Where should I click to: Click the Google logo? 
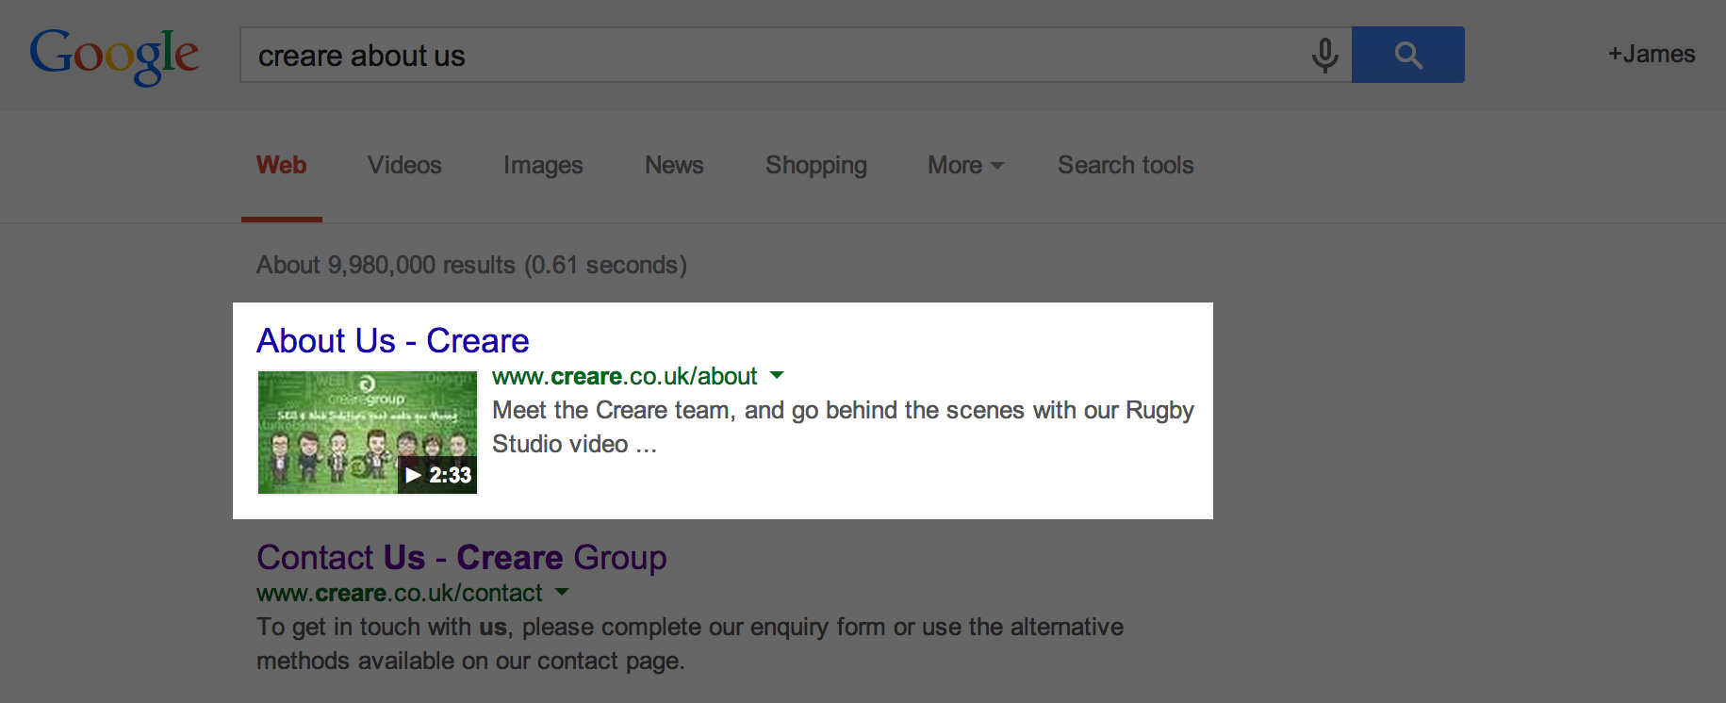(x=114, y=56)
